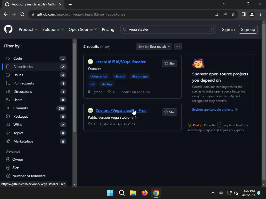This screenshot has height=199, width=266.
Task: Filter results by Topics
Action: [36, 133]
